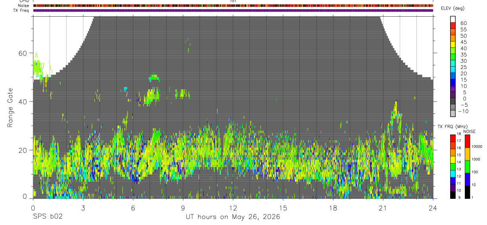Viewport: 487px width, 225px height.
Task: Click the purple TX Freq strip above the plot
Action: pyautogui.click(x=233, y=10)
